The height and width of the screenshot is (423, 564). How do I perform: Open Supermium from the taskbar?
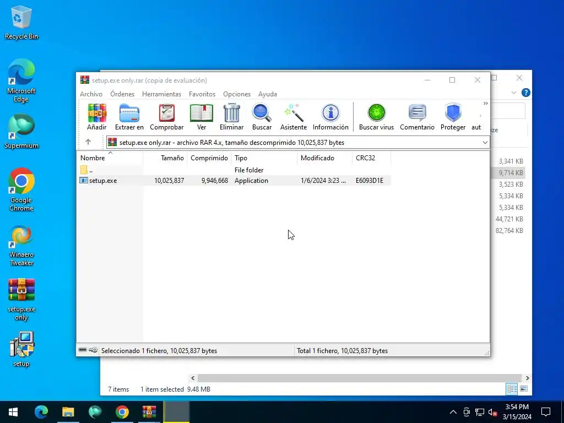(x=95, y=412)
